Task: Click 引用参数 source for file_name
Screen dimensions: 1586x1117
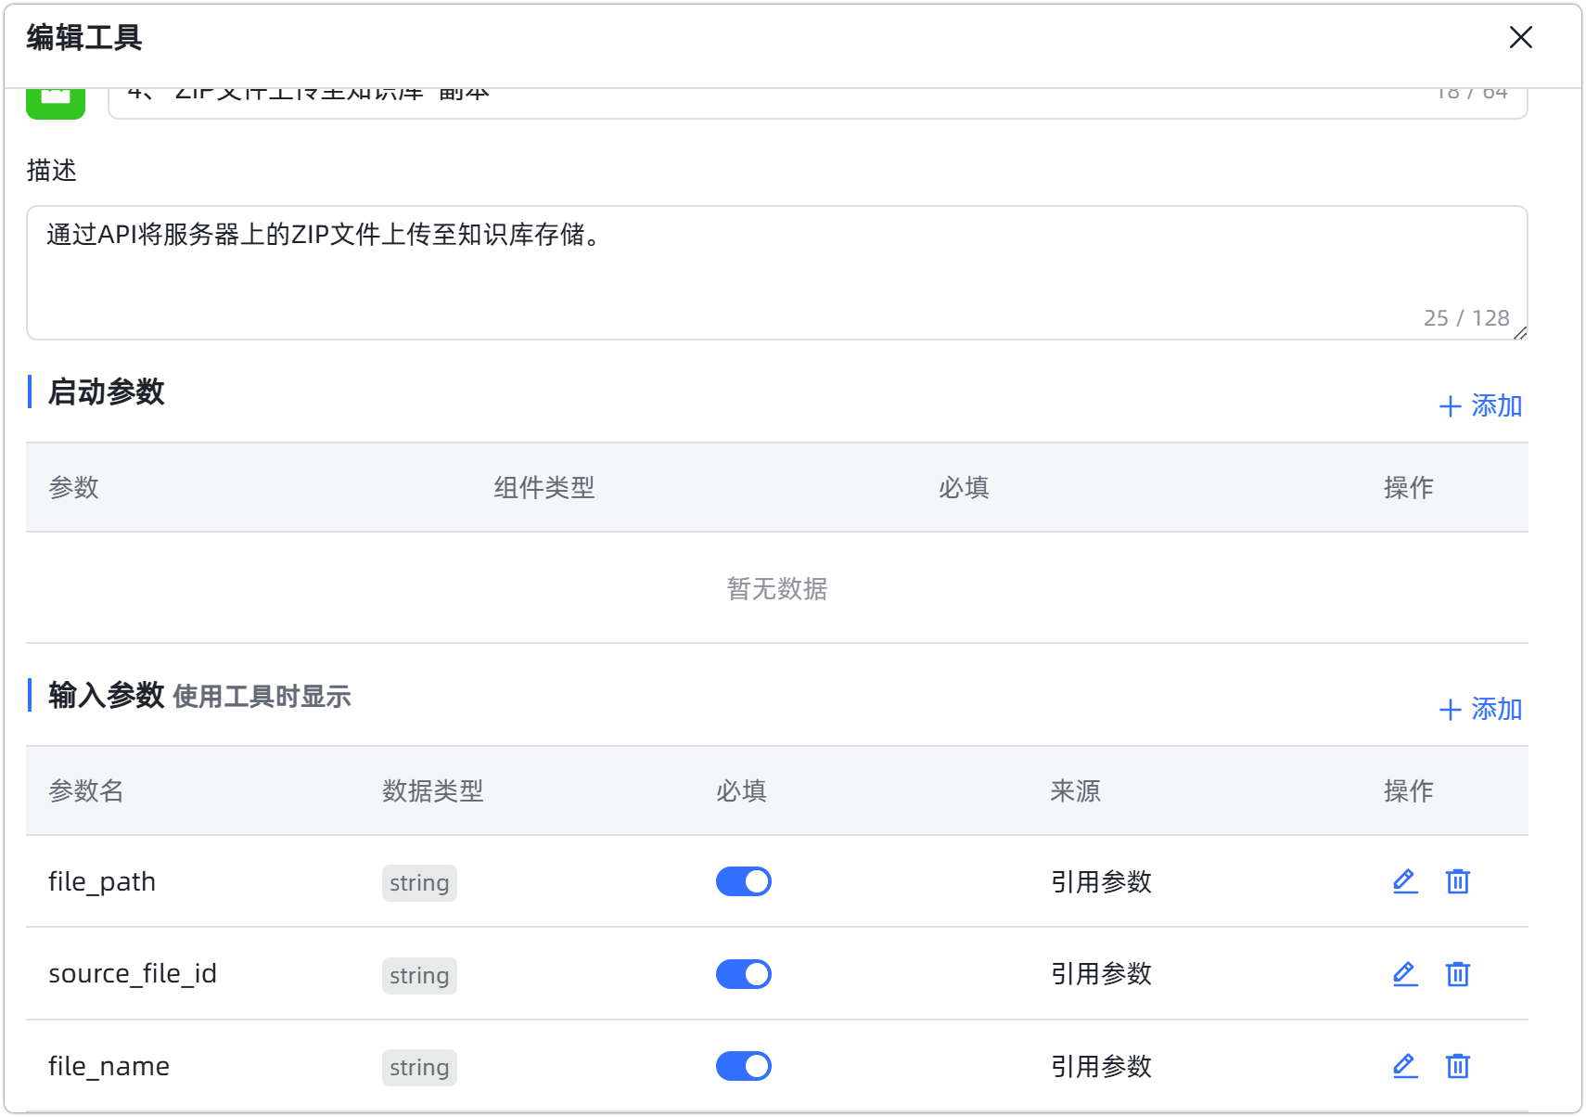Action: [1101, 1066]
